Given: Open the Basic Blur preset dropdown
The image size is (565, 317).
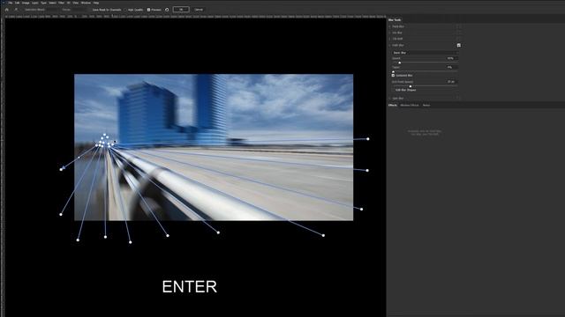Looking at the screenshot, I should click(426, 53).
